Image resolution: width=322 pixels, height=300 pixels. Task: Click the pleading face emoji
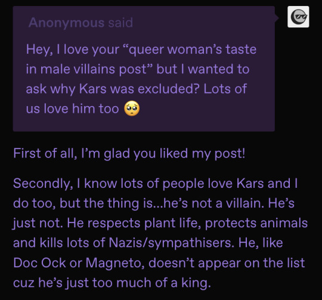[132, 109]
